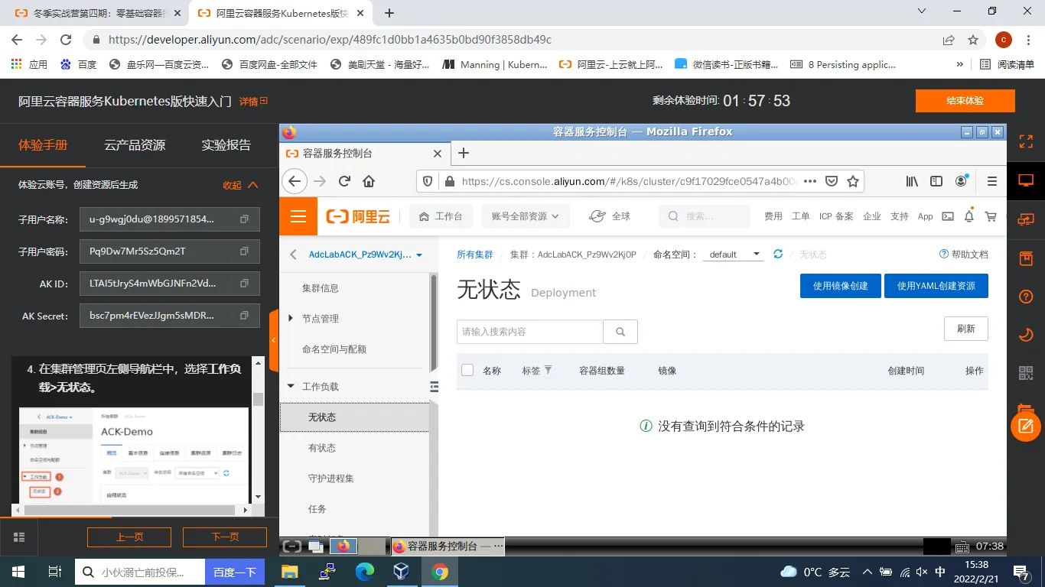
Task: Select all deployments with header checkbox
Action: point(467,370)
